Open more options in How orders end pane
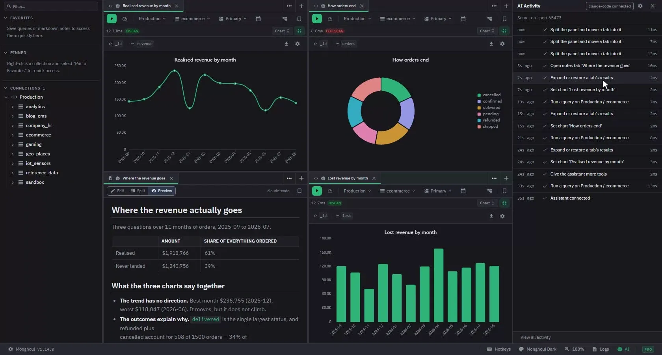The image size is (662, 355). [x=494, y=6]
